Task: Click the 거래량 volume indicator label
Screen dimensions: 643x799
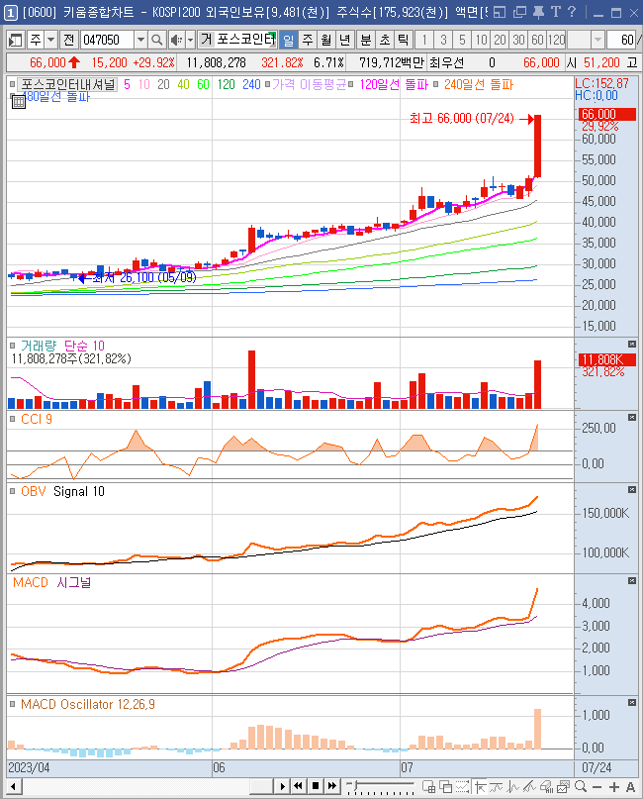Action: [x=39, y=346]
